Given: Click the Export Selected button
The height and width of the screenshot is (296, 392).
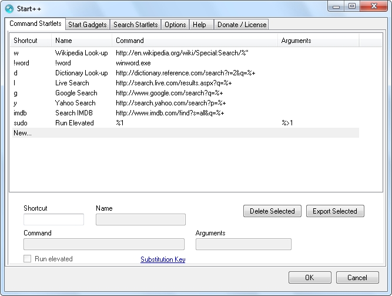Looking at the screenshot, I should [335, 211].
